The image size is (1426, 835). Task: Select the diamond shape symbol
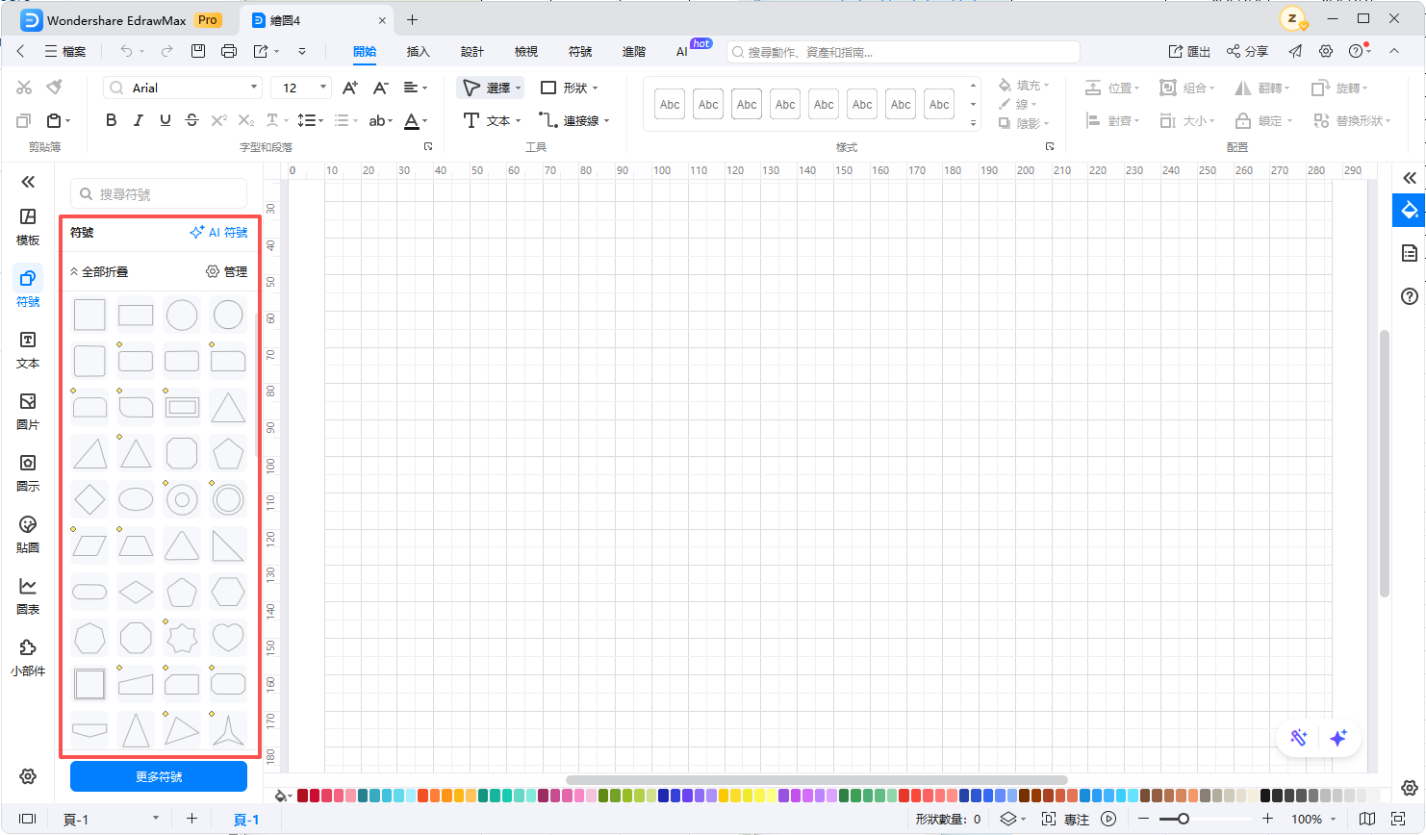[x=89, y=499]
